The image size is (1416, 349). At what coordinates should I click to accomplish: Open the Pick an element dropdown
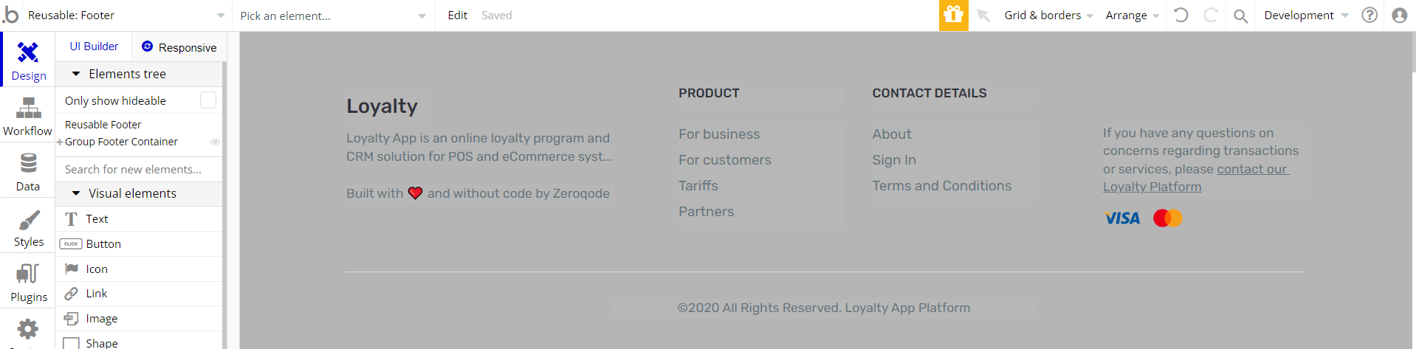pos(333,15)
